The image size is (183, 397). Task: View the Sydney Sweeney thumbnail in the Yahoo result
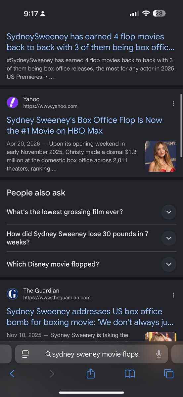[160, 156]
